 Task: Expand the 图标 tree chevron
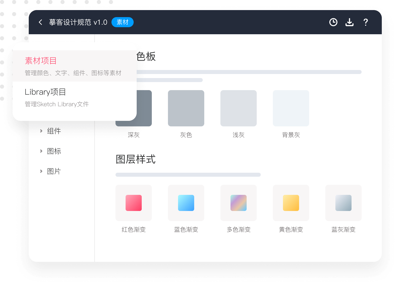click(x=41, y=151)
